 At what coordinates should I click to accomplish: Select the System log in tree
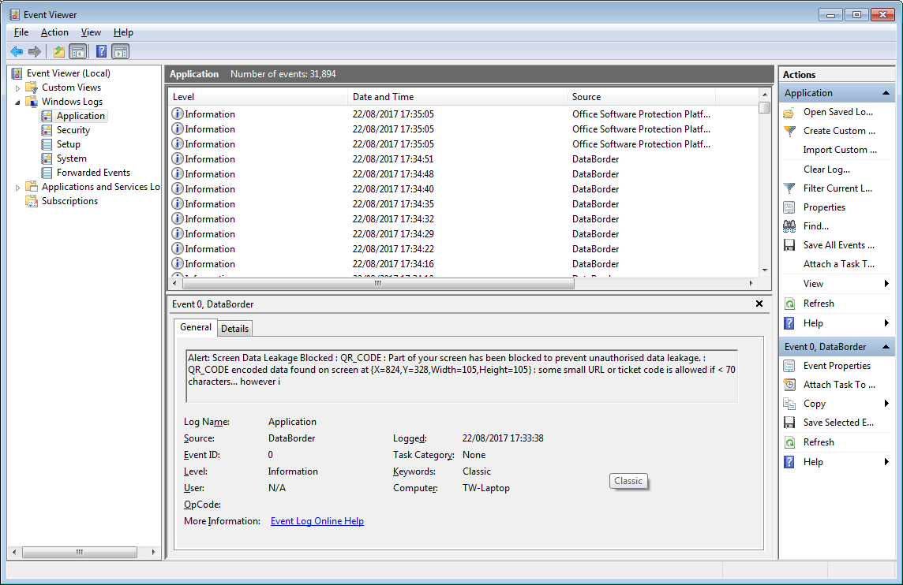[x=71, y=158]
